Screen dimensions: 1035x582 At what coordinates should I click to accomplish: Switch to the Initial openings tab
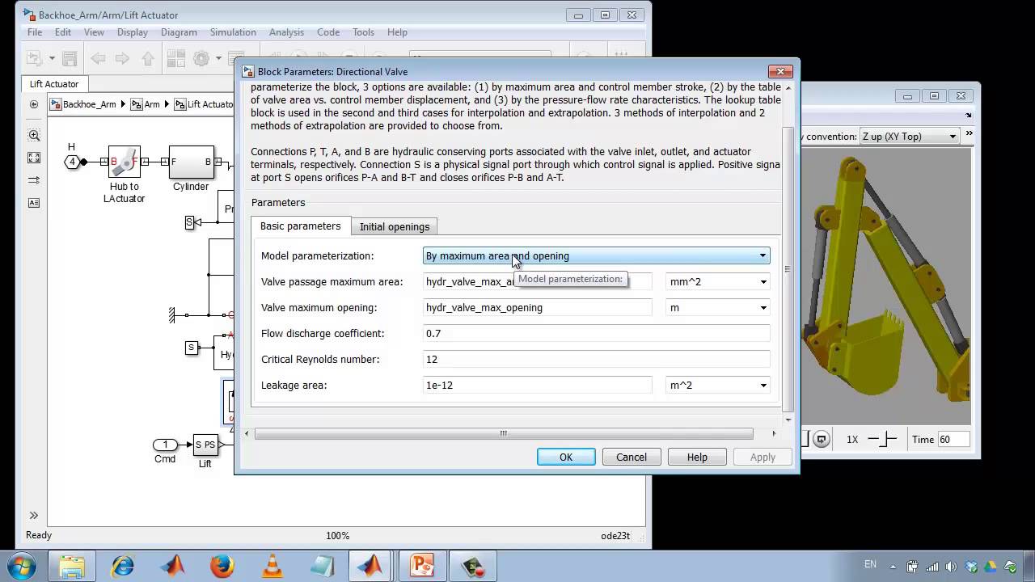tap(395, 226)
